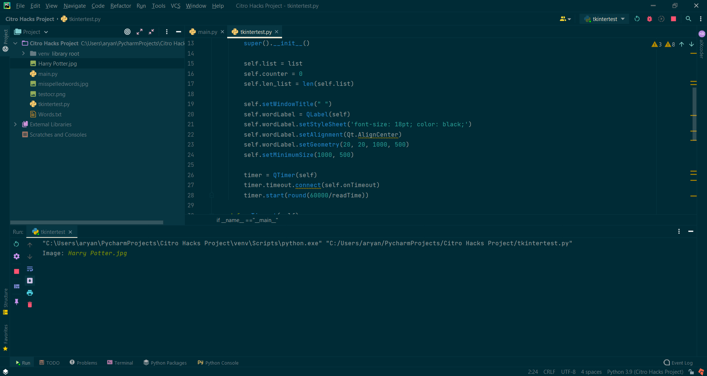Change indent setting 4 spaces

point(591,372)
